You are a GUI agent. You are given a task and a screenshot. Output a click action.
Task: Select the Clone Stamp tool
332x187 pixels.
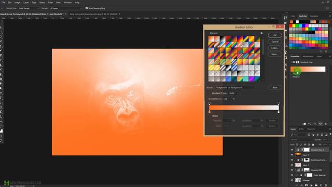[1, 64]
